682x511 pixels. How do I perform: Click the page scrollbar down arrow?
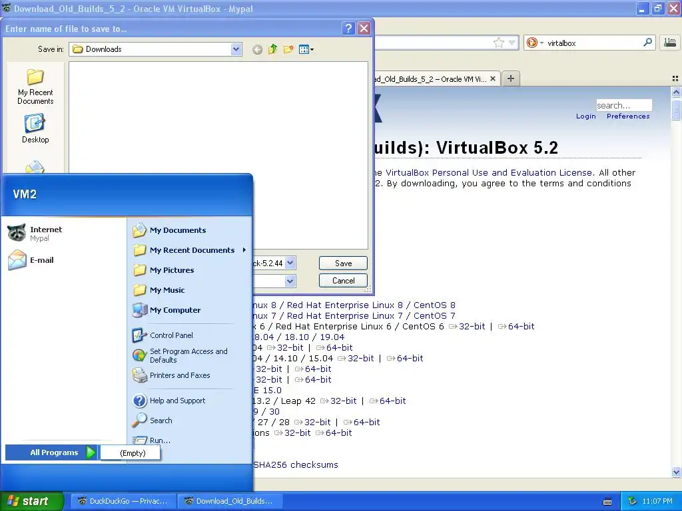pyautogui.click(x=676, y=472)
